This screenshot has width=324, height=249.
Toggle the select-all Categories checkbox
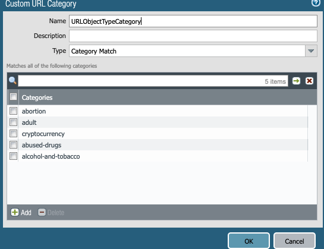point(14,96)
